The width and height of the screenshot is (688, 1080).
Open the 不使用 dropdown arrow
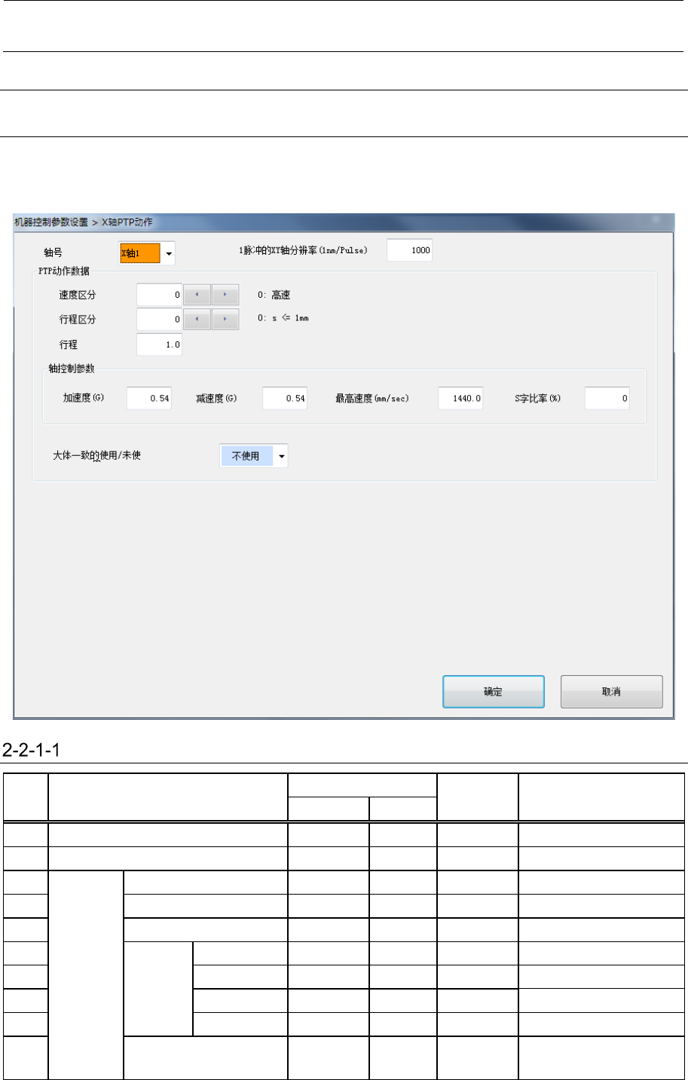281,456
